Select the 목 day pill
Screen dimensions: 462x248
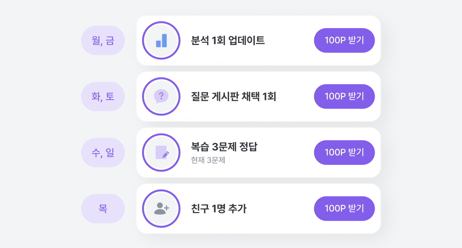pyautogui.click(x=103, y=209)
